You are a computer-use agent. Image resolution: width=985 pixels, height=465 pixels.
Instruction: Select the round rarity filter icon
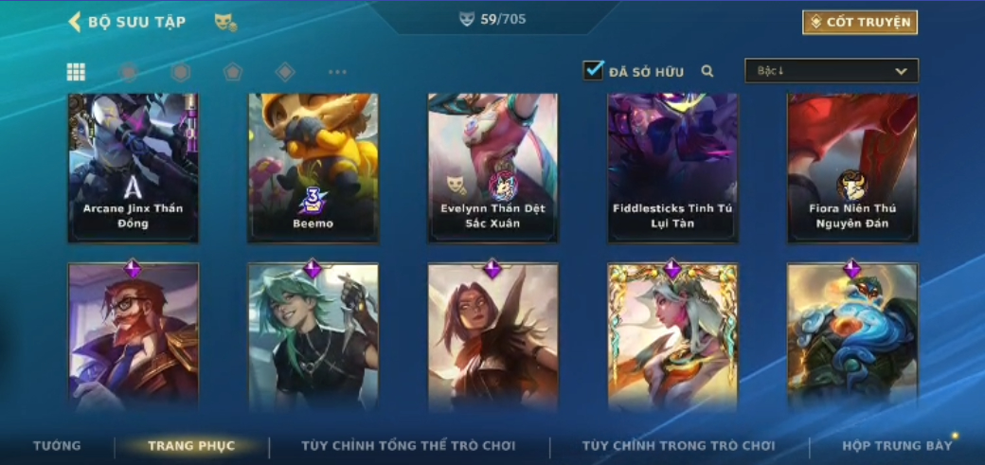click(x=128, y=72)
